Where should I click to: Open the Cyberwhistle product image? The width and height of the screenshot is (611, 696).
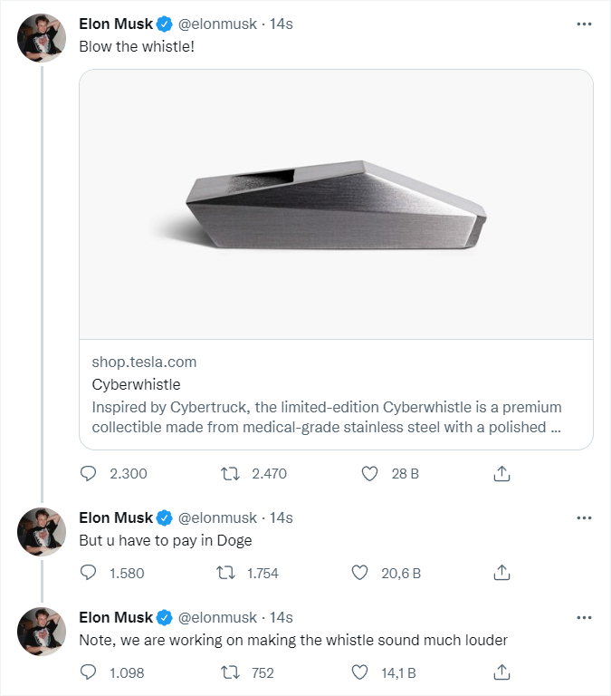(x=336, y=204)
